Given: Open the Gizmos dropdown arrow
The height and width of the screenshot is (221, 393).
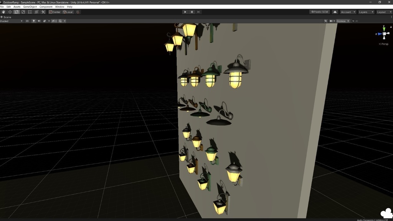Looking at the screenshot, I should [348, 21].
